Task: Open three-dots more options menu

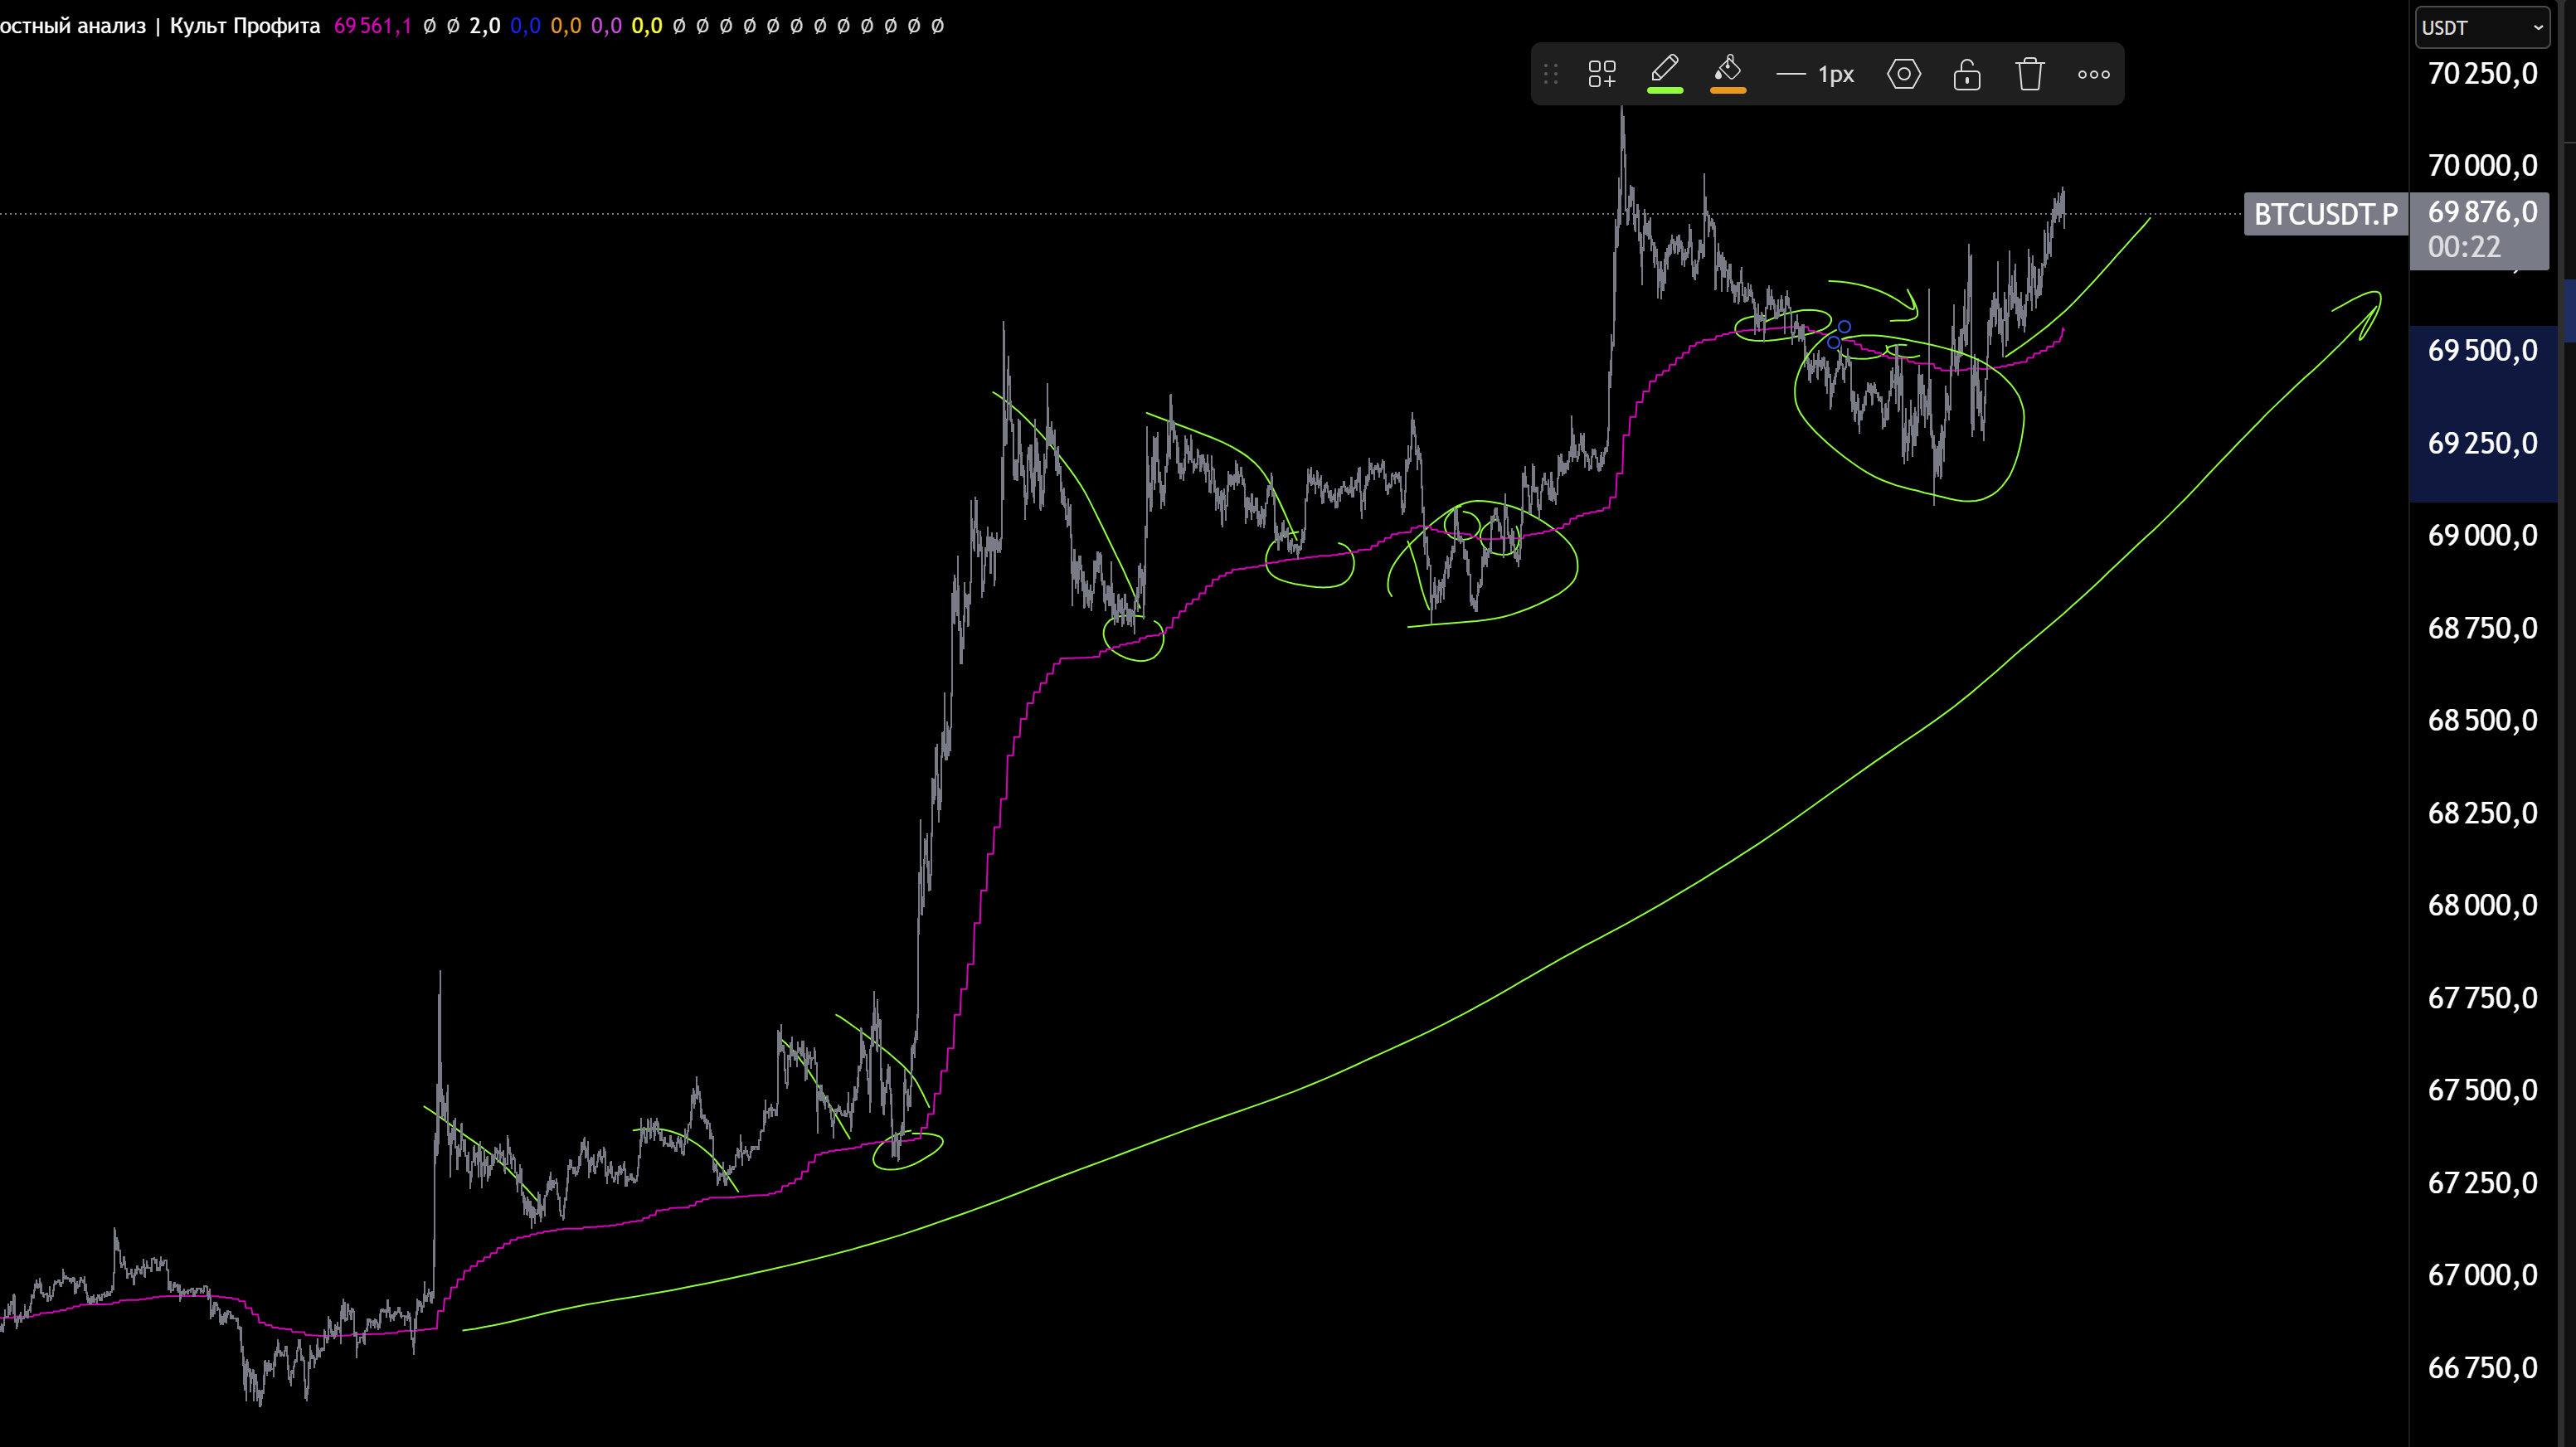Action: tap(2093, 74)
